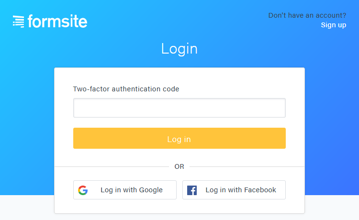Choose Log in with Google
The image size is (359, 220).
(x=125, y=190)
